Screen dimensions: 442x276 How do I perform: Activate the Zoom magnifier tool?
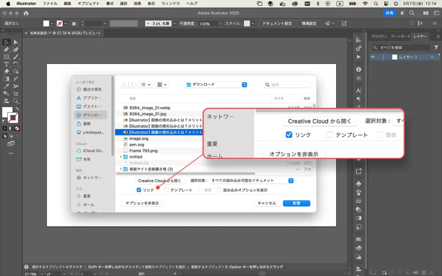tap(16, 101)
